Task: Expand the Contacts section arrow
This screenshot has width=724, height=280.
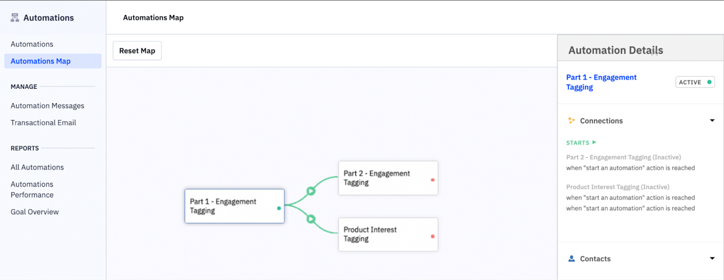Action: pos(712,259)
